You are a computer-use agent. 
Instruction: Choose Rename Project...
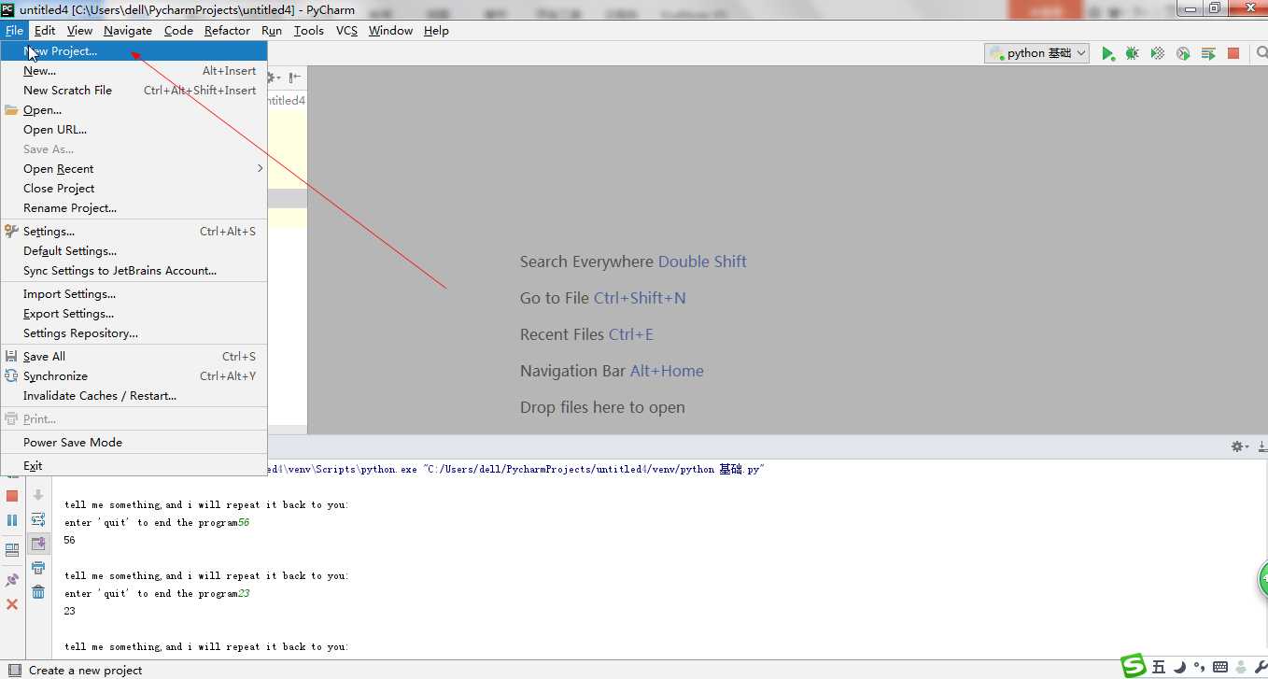[134, 208]
